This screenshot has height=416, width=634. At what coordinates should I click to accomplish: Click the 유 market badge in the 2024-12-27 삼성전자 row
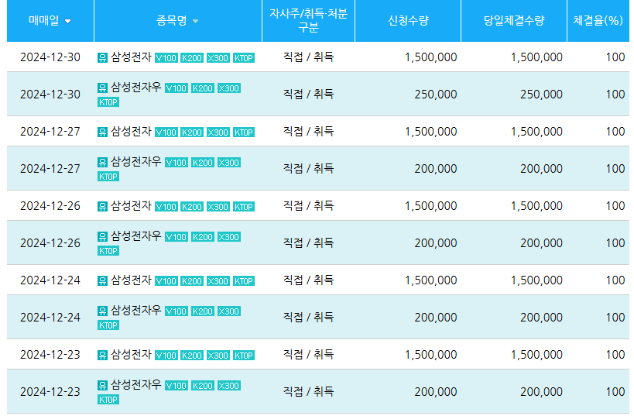tap(103, 132)
